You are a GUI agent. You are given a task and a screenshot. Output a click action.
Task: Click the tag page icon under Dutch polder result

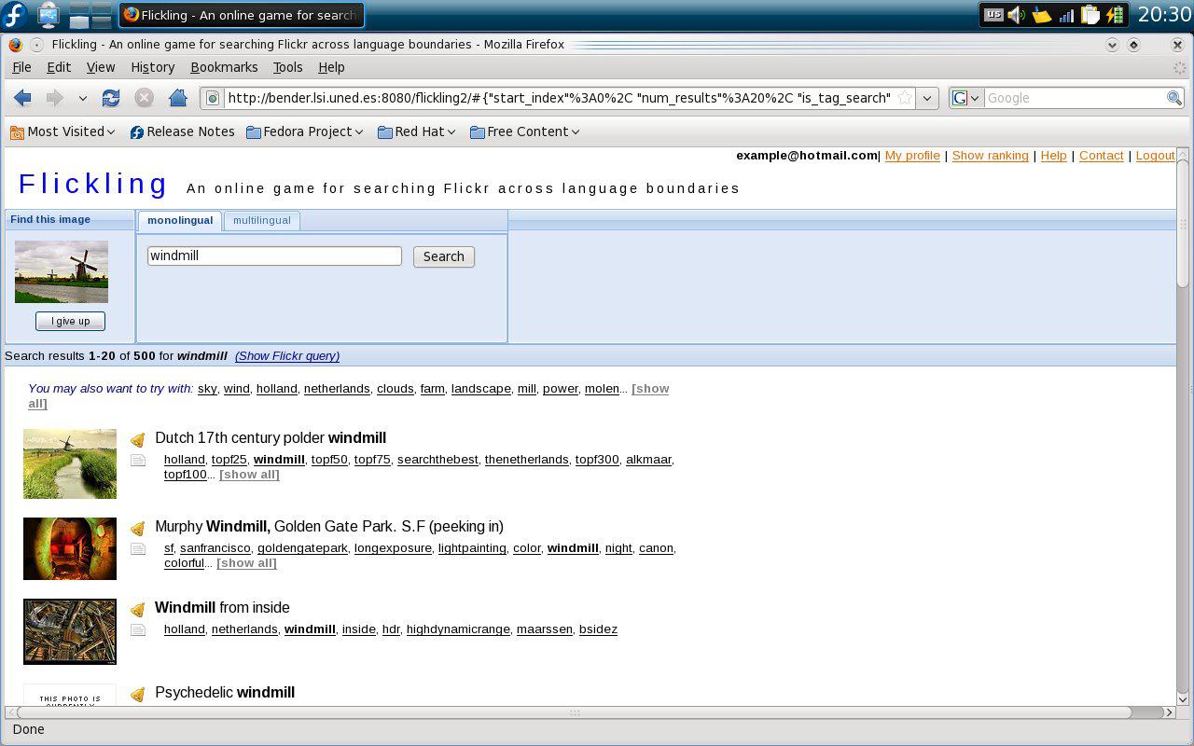[x=138, y=460]
